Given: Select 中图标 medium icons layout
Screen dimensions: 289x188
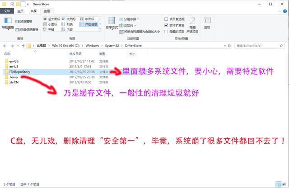Looking at the screenshot, I should click(87, 19).
